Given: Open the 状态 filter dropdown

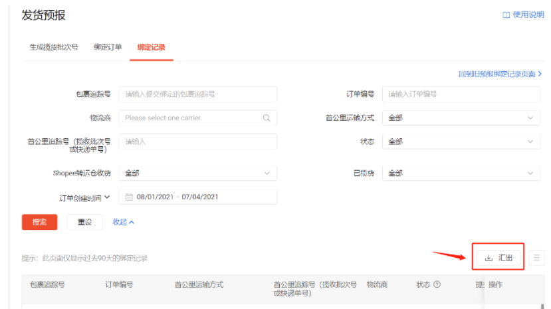Looking at the screenshot, I should 461,142.
